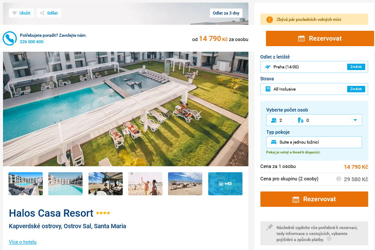Screen dimensions: 375x250
Task: Open the main hotel pool photo
Action: click(126, 109)
